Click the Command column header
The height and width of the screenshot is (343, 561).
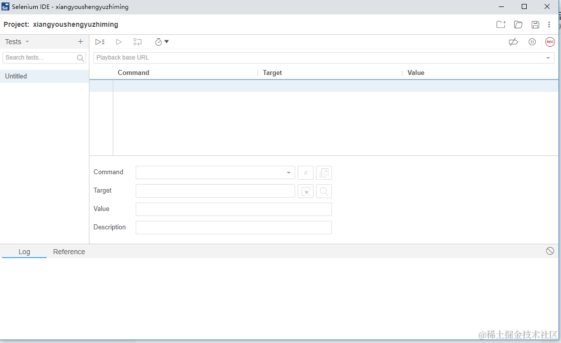coord(134,72)
